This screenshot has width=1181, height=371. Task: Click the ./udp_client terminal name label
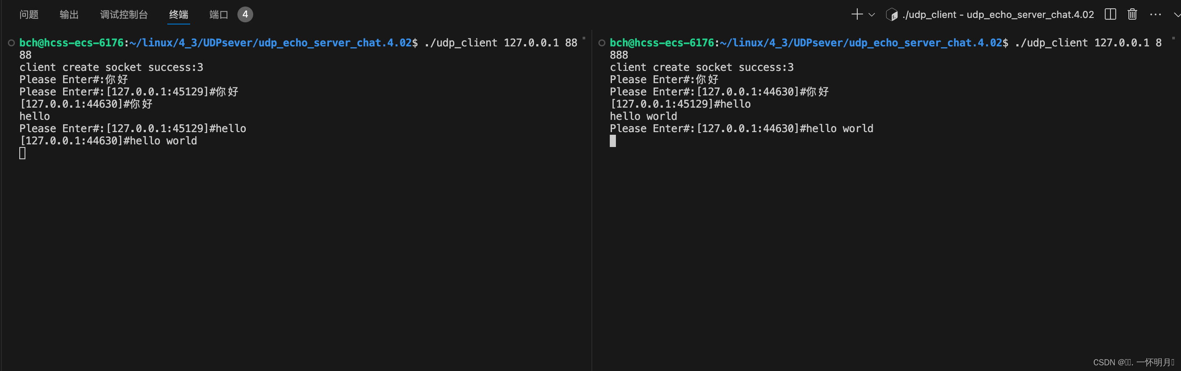tap(998, 15)
